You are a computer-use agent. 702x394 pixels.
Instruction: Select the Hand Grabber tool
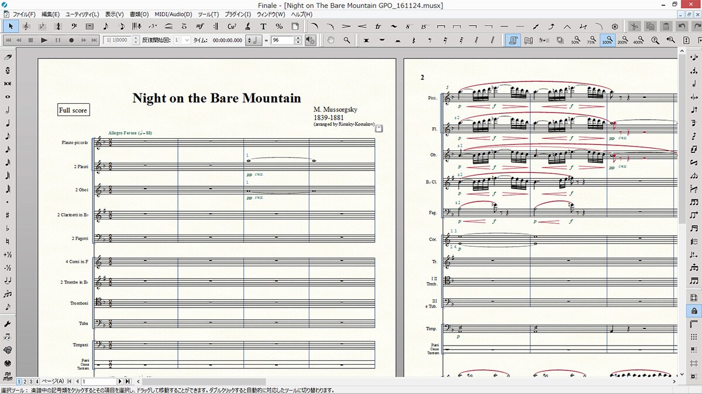coord(331,40)
